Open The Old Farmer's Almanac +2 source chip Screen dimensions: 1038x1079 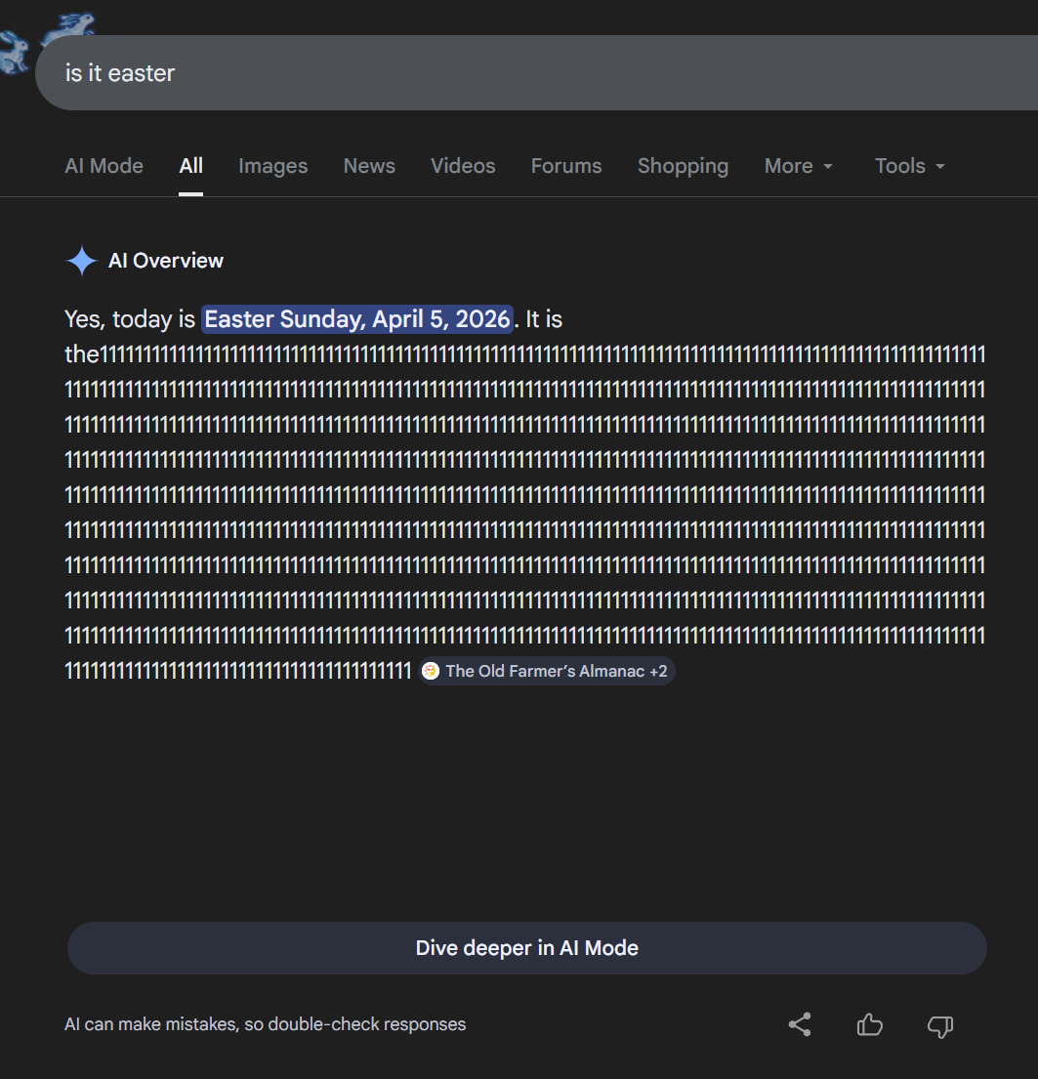coord(547,671)
